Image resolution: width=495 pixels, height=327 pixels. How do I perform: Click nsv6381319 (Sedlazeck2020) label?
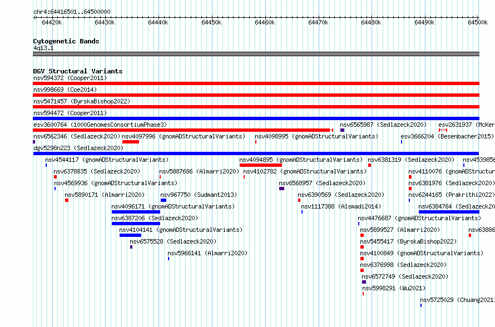pos(411,160)
